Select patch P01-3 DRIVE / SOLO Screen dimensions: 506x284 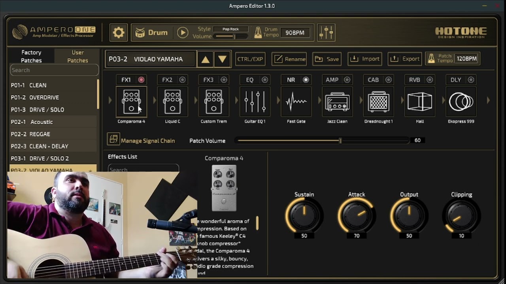pyautogui.click(x=53, y=110)
